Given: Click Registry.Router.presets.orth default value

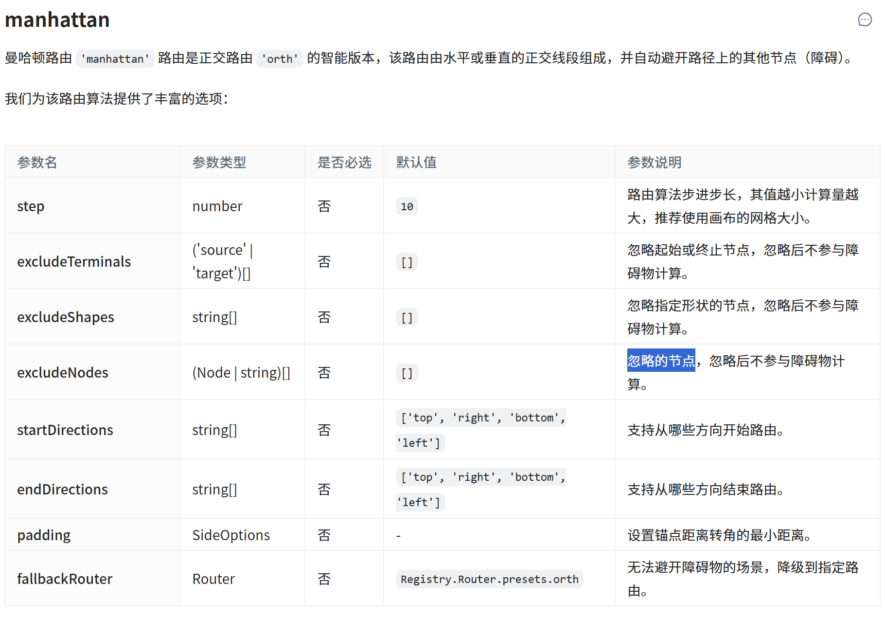Looking at the screenshot, I should pos(490,579).
